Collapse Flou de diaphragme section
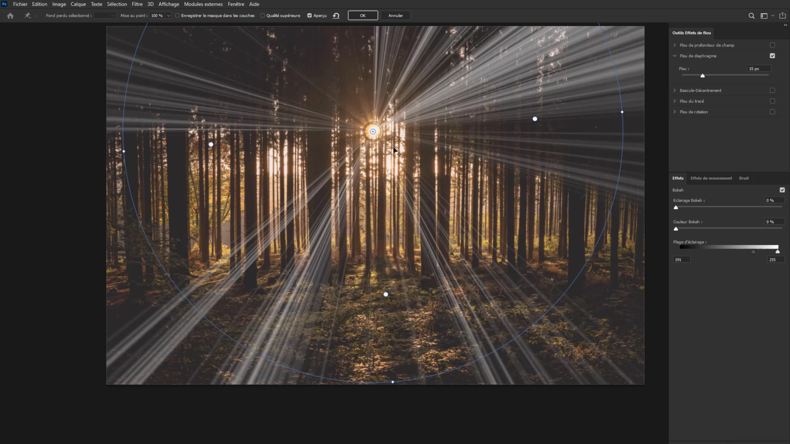The image size is (790, 444). [675, 56]
